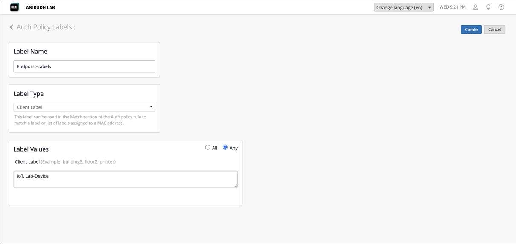Click the Client Label example hint text
This screenshot has height=244, width=516.
[78, 162]
